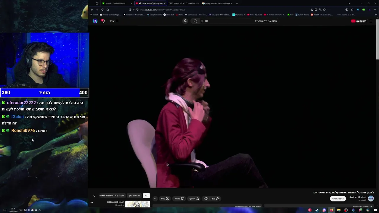Click the subscribed button for Janken Musical
The height and width of the screenshot is (213, 379).
338,199
